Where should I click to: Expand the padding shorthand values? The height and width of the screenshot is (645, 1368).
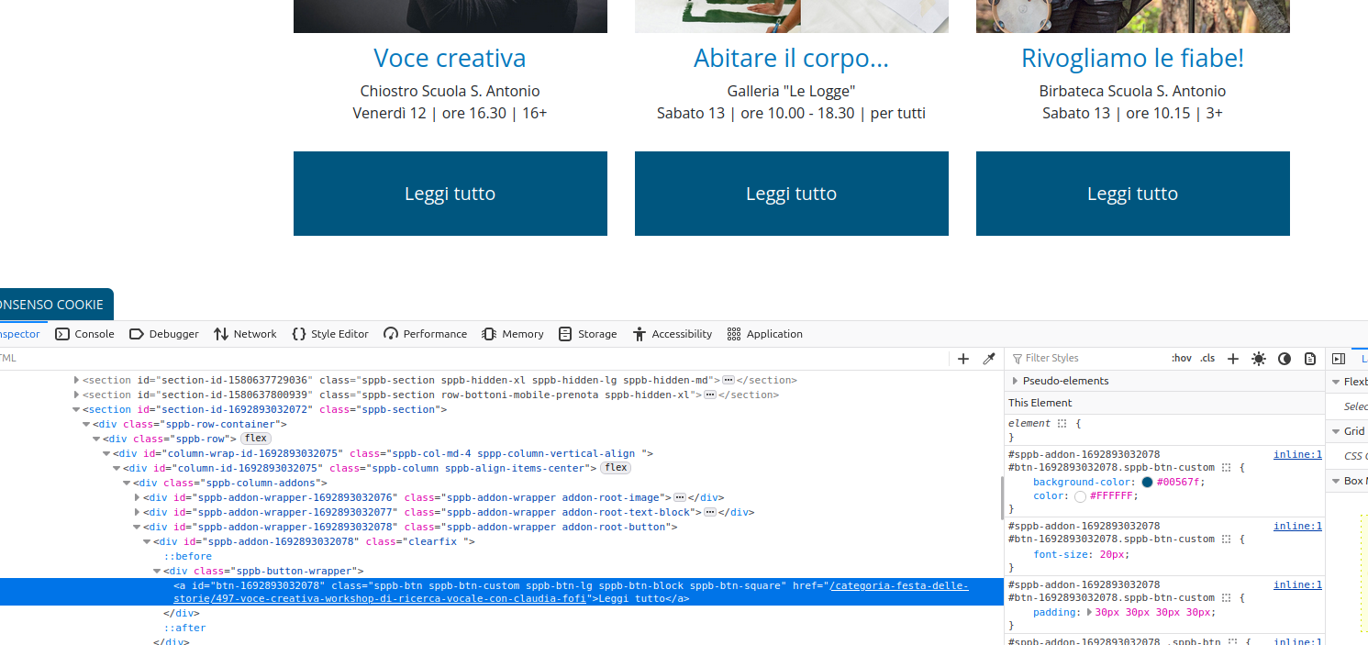[x=1090, y=612]
